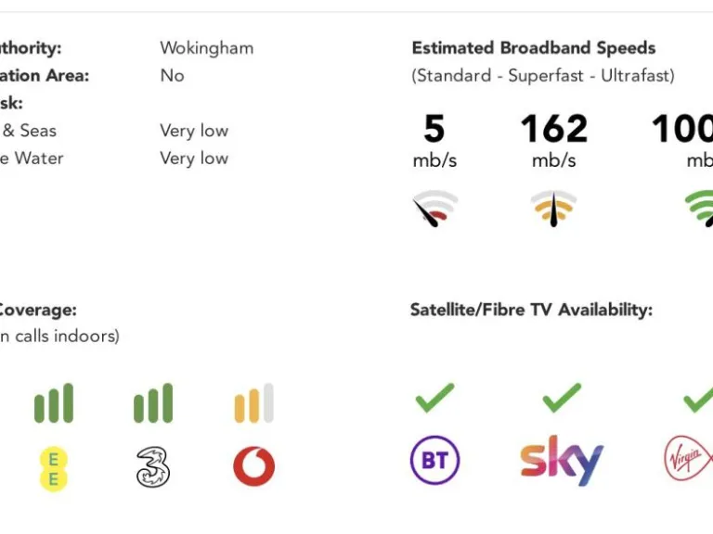Click the Three signal strength bars
The height and width of the screenshot is (534, 713).
coord(153,403)
